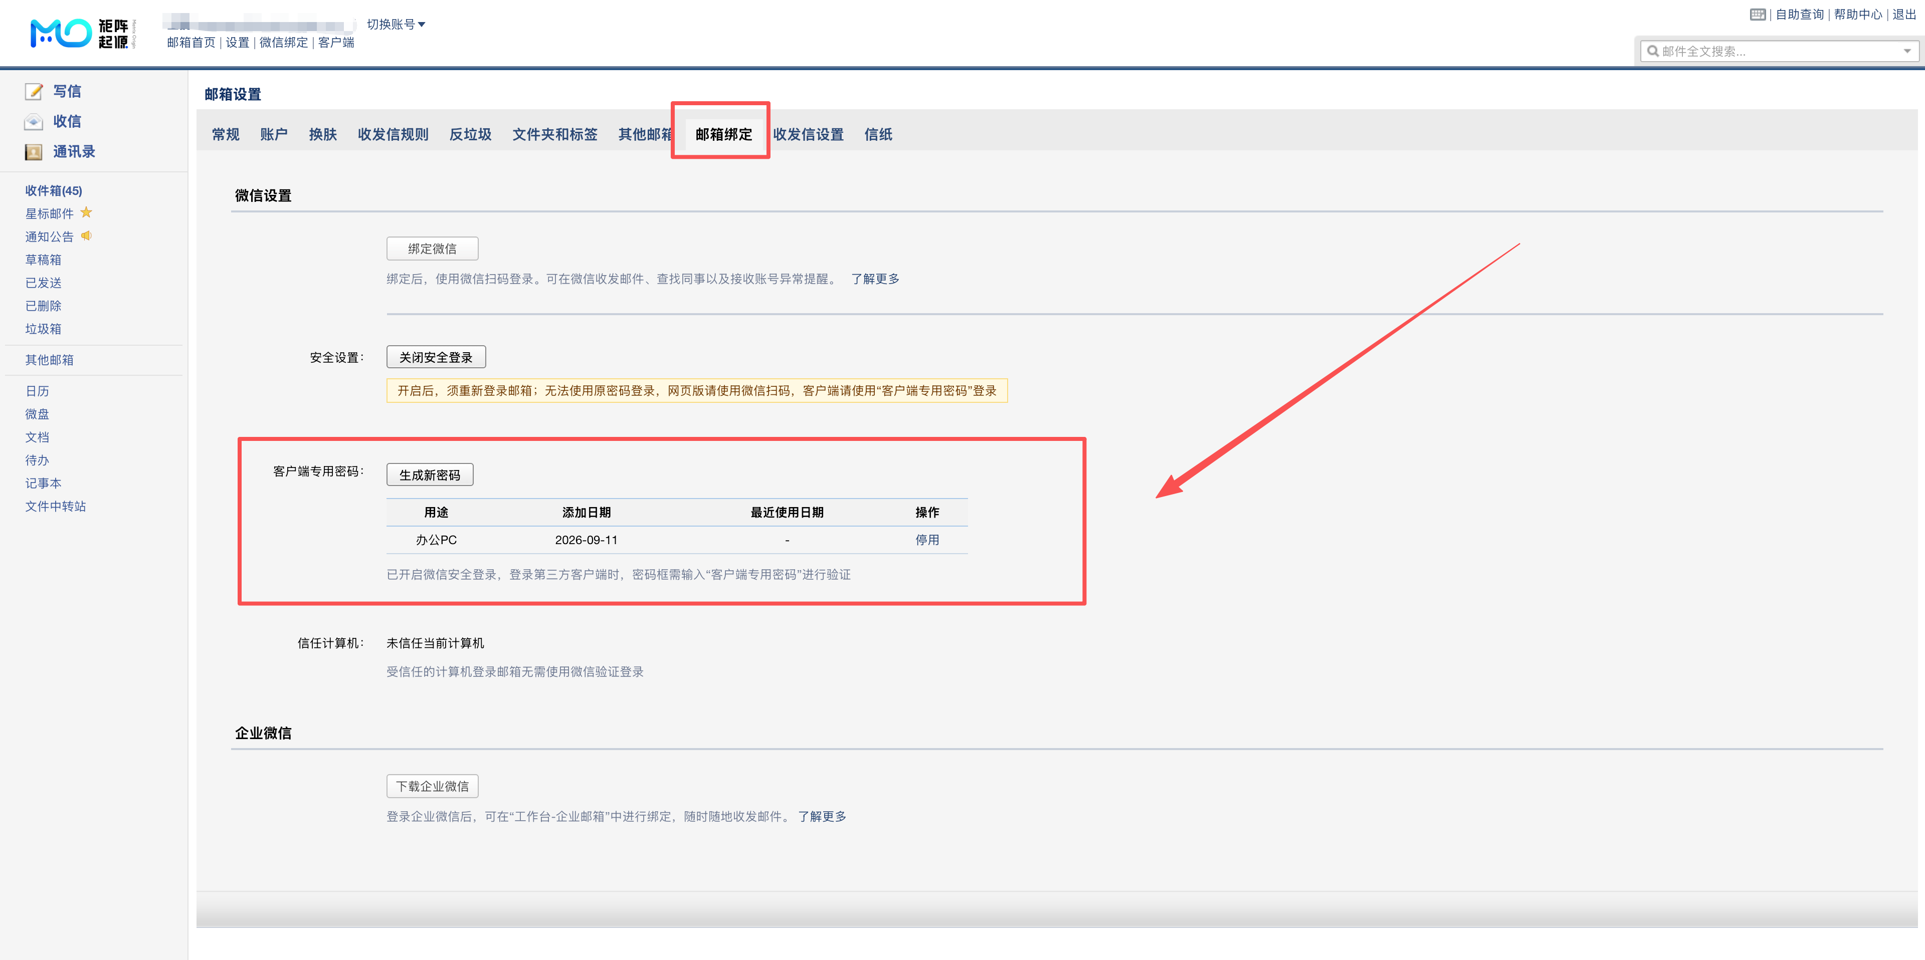Click the magnifier icon in search box

1653,51
